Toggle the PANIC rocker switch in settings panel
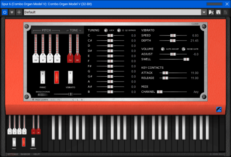 [x=43, y=77]
